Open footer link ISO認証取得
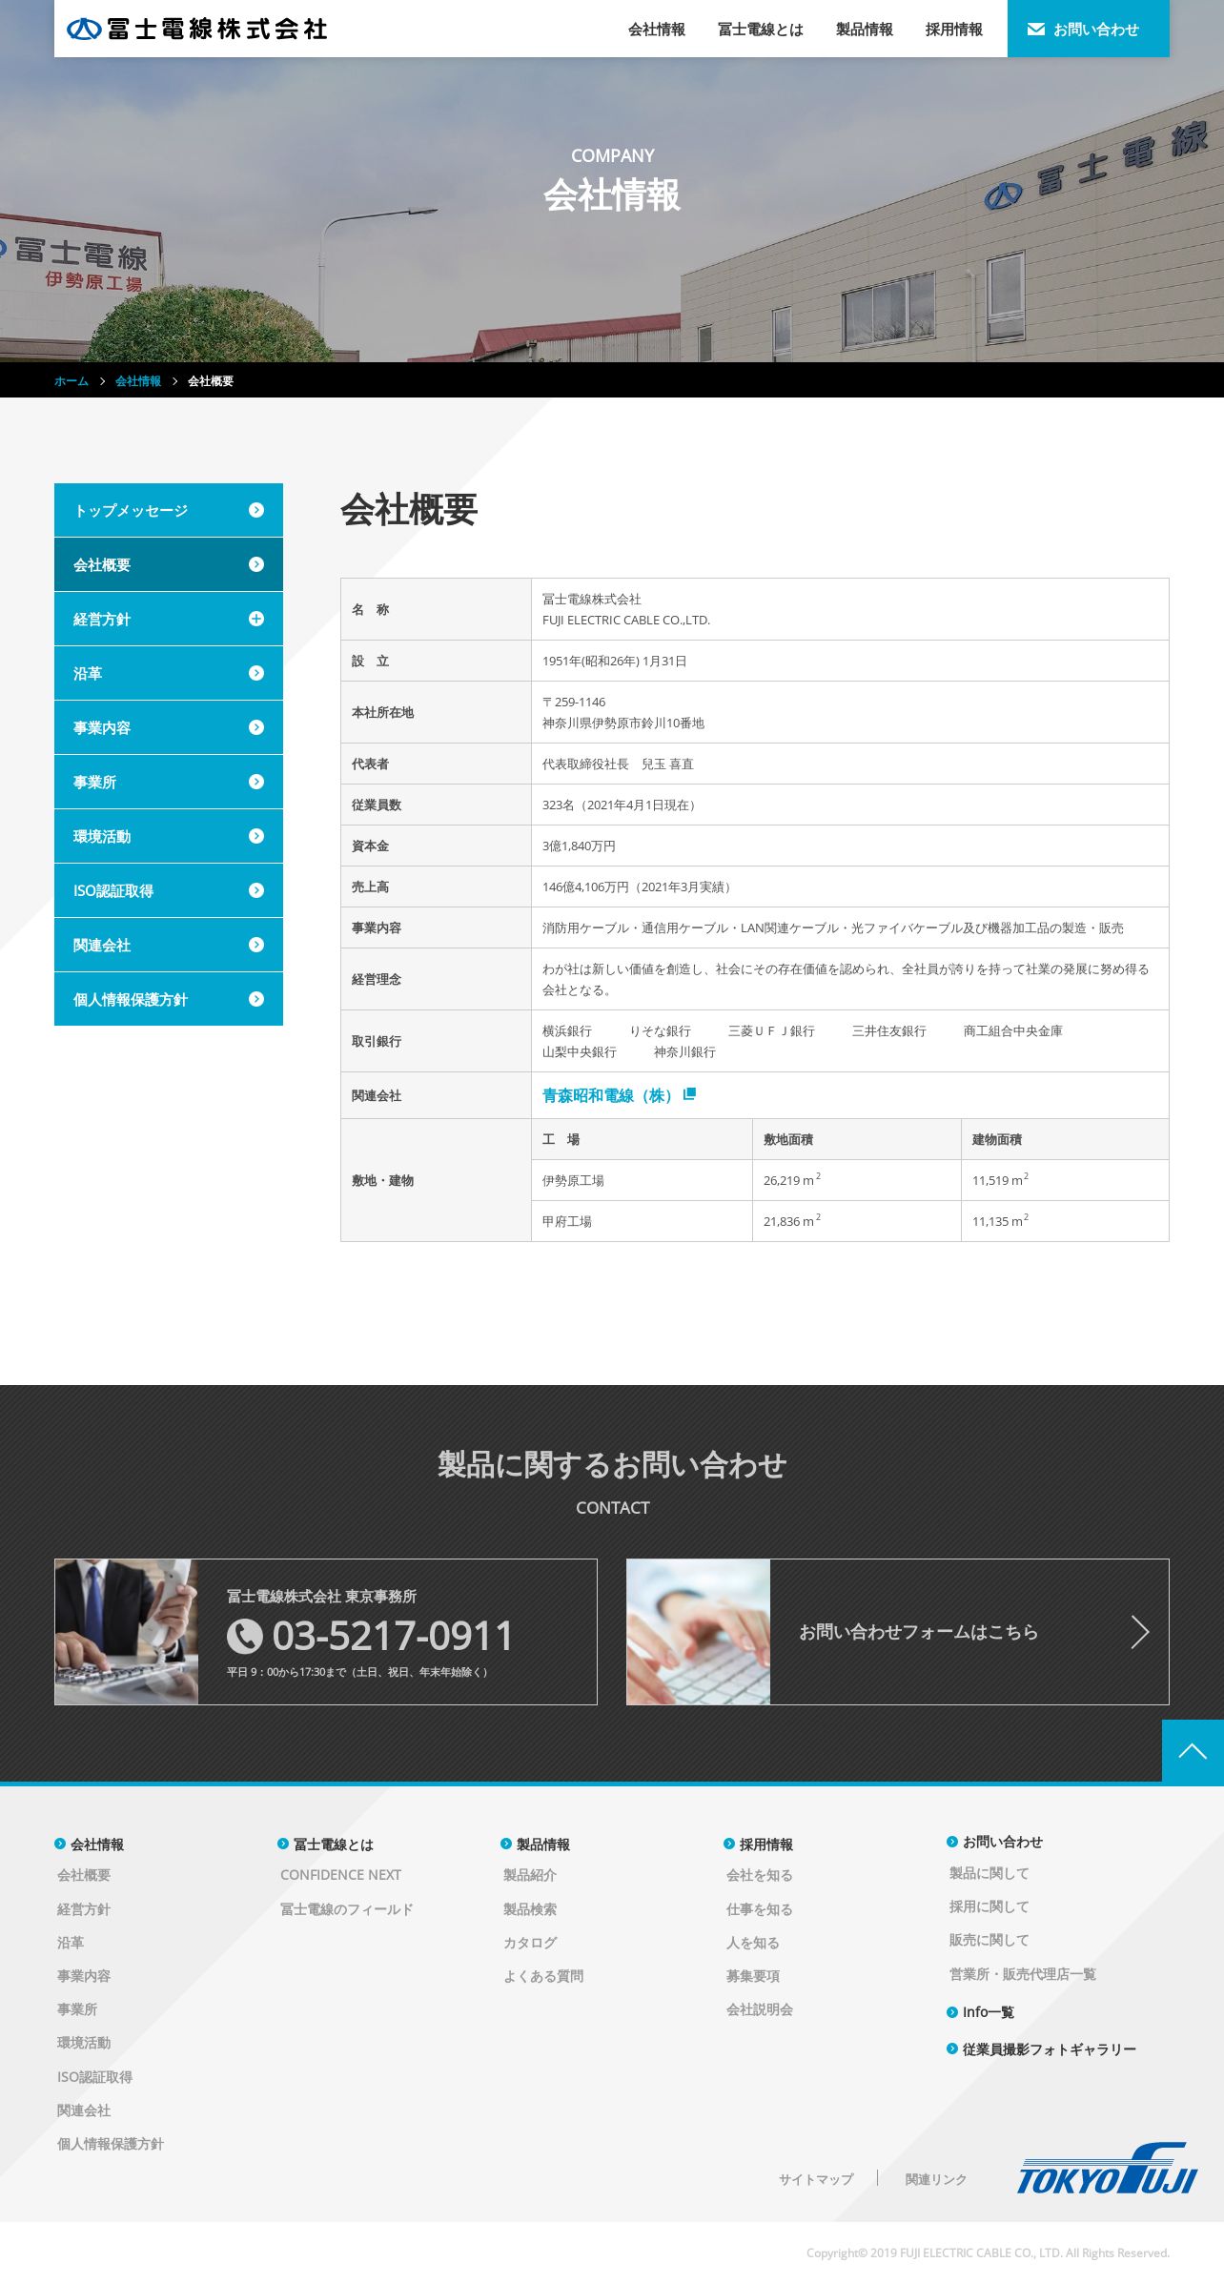The width and height of the screenshot is (1224, 2283). 95,2077
